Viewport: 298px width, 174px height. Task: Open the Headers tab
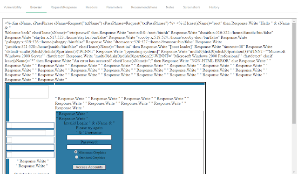91,7
